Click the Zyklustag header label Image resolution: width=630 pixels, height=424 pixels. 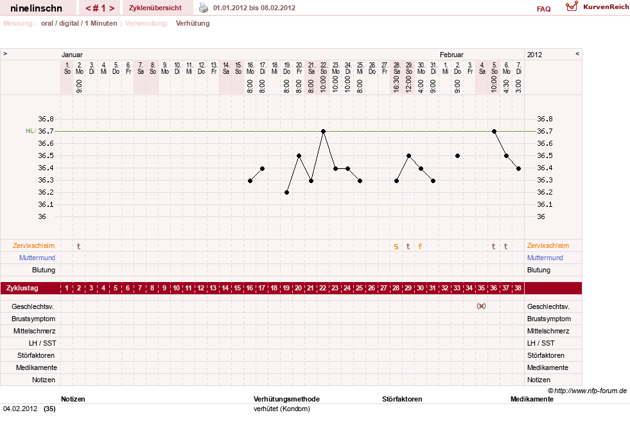pyautogui.click(x=22, y=288)
